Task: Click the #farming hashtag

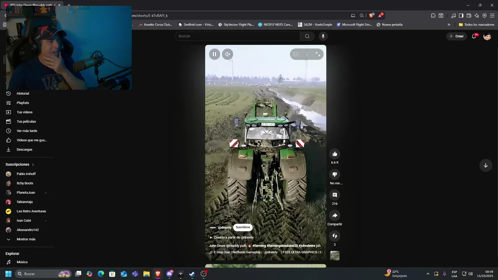Action: click(x=259, y=246)
